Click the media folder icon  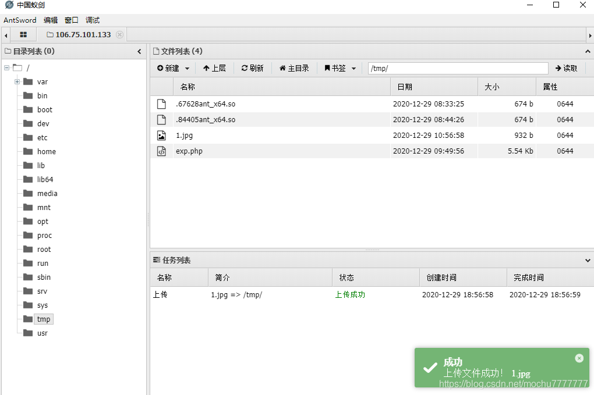coord(28,193)
